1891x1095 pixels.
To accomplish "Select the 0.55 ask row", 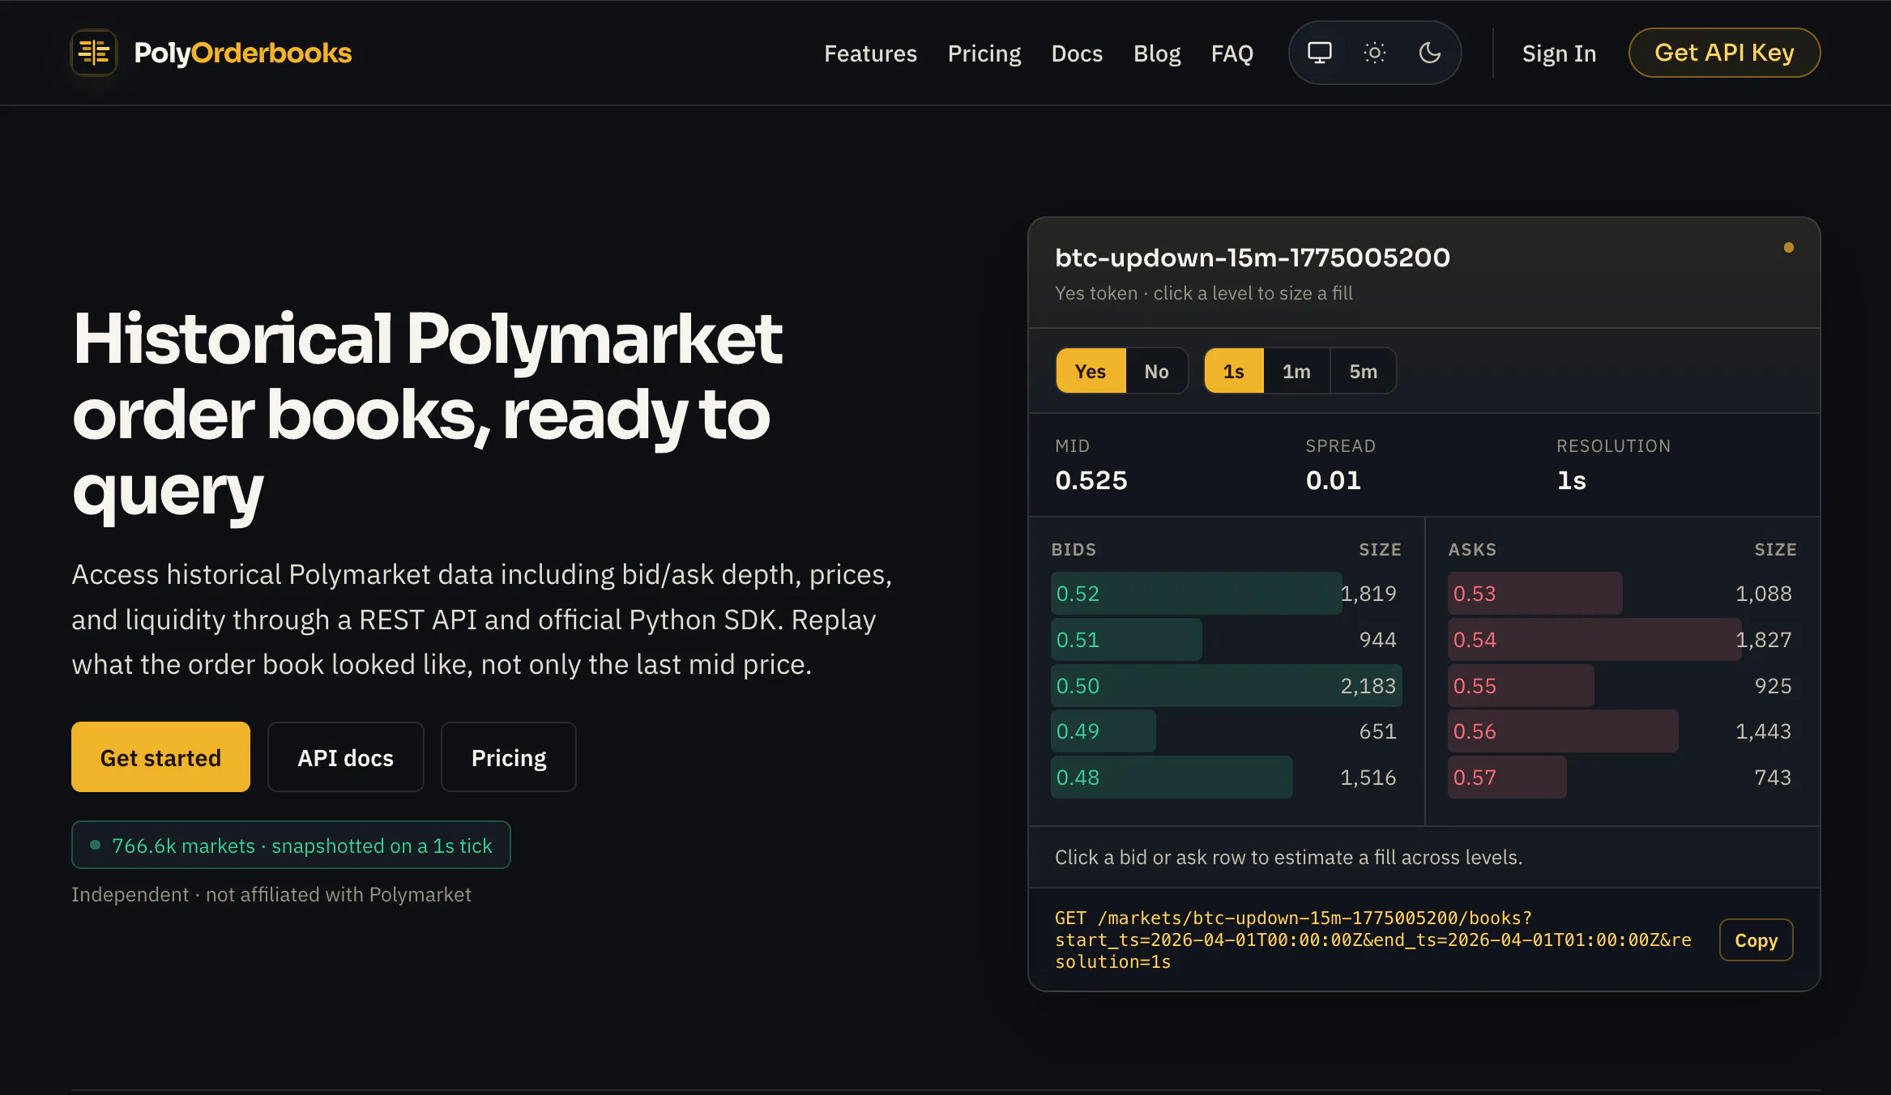I will point(1622,686).
